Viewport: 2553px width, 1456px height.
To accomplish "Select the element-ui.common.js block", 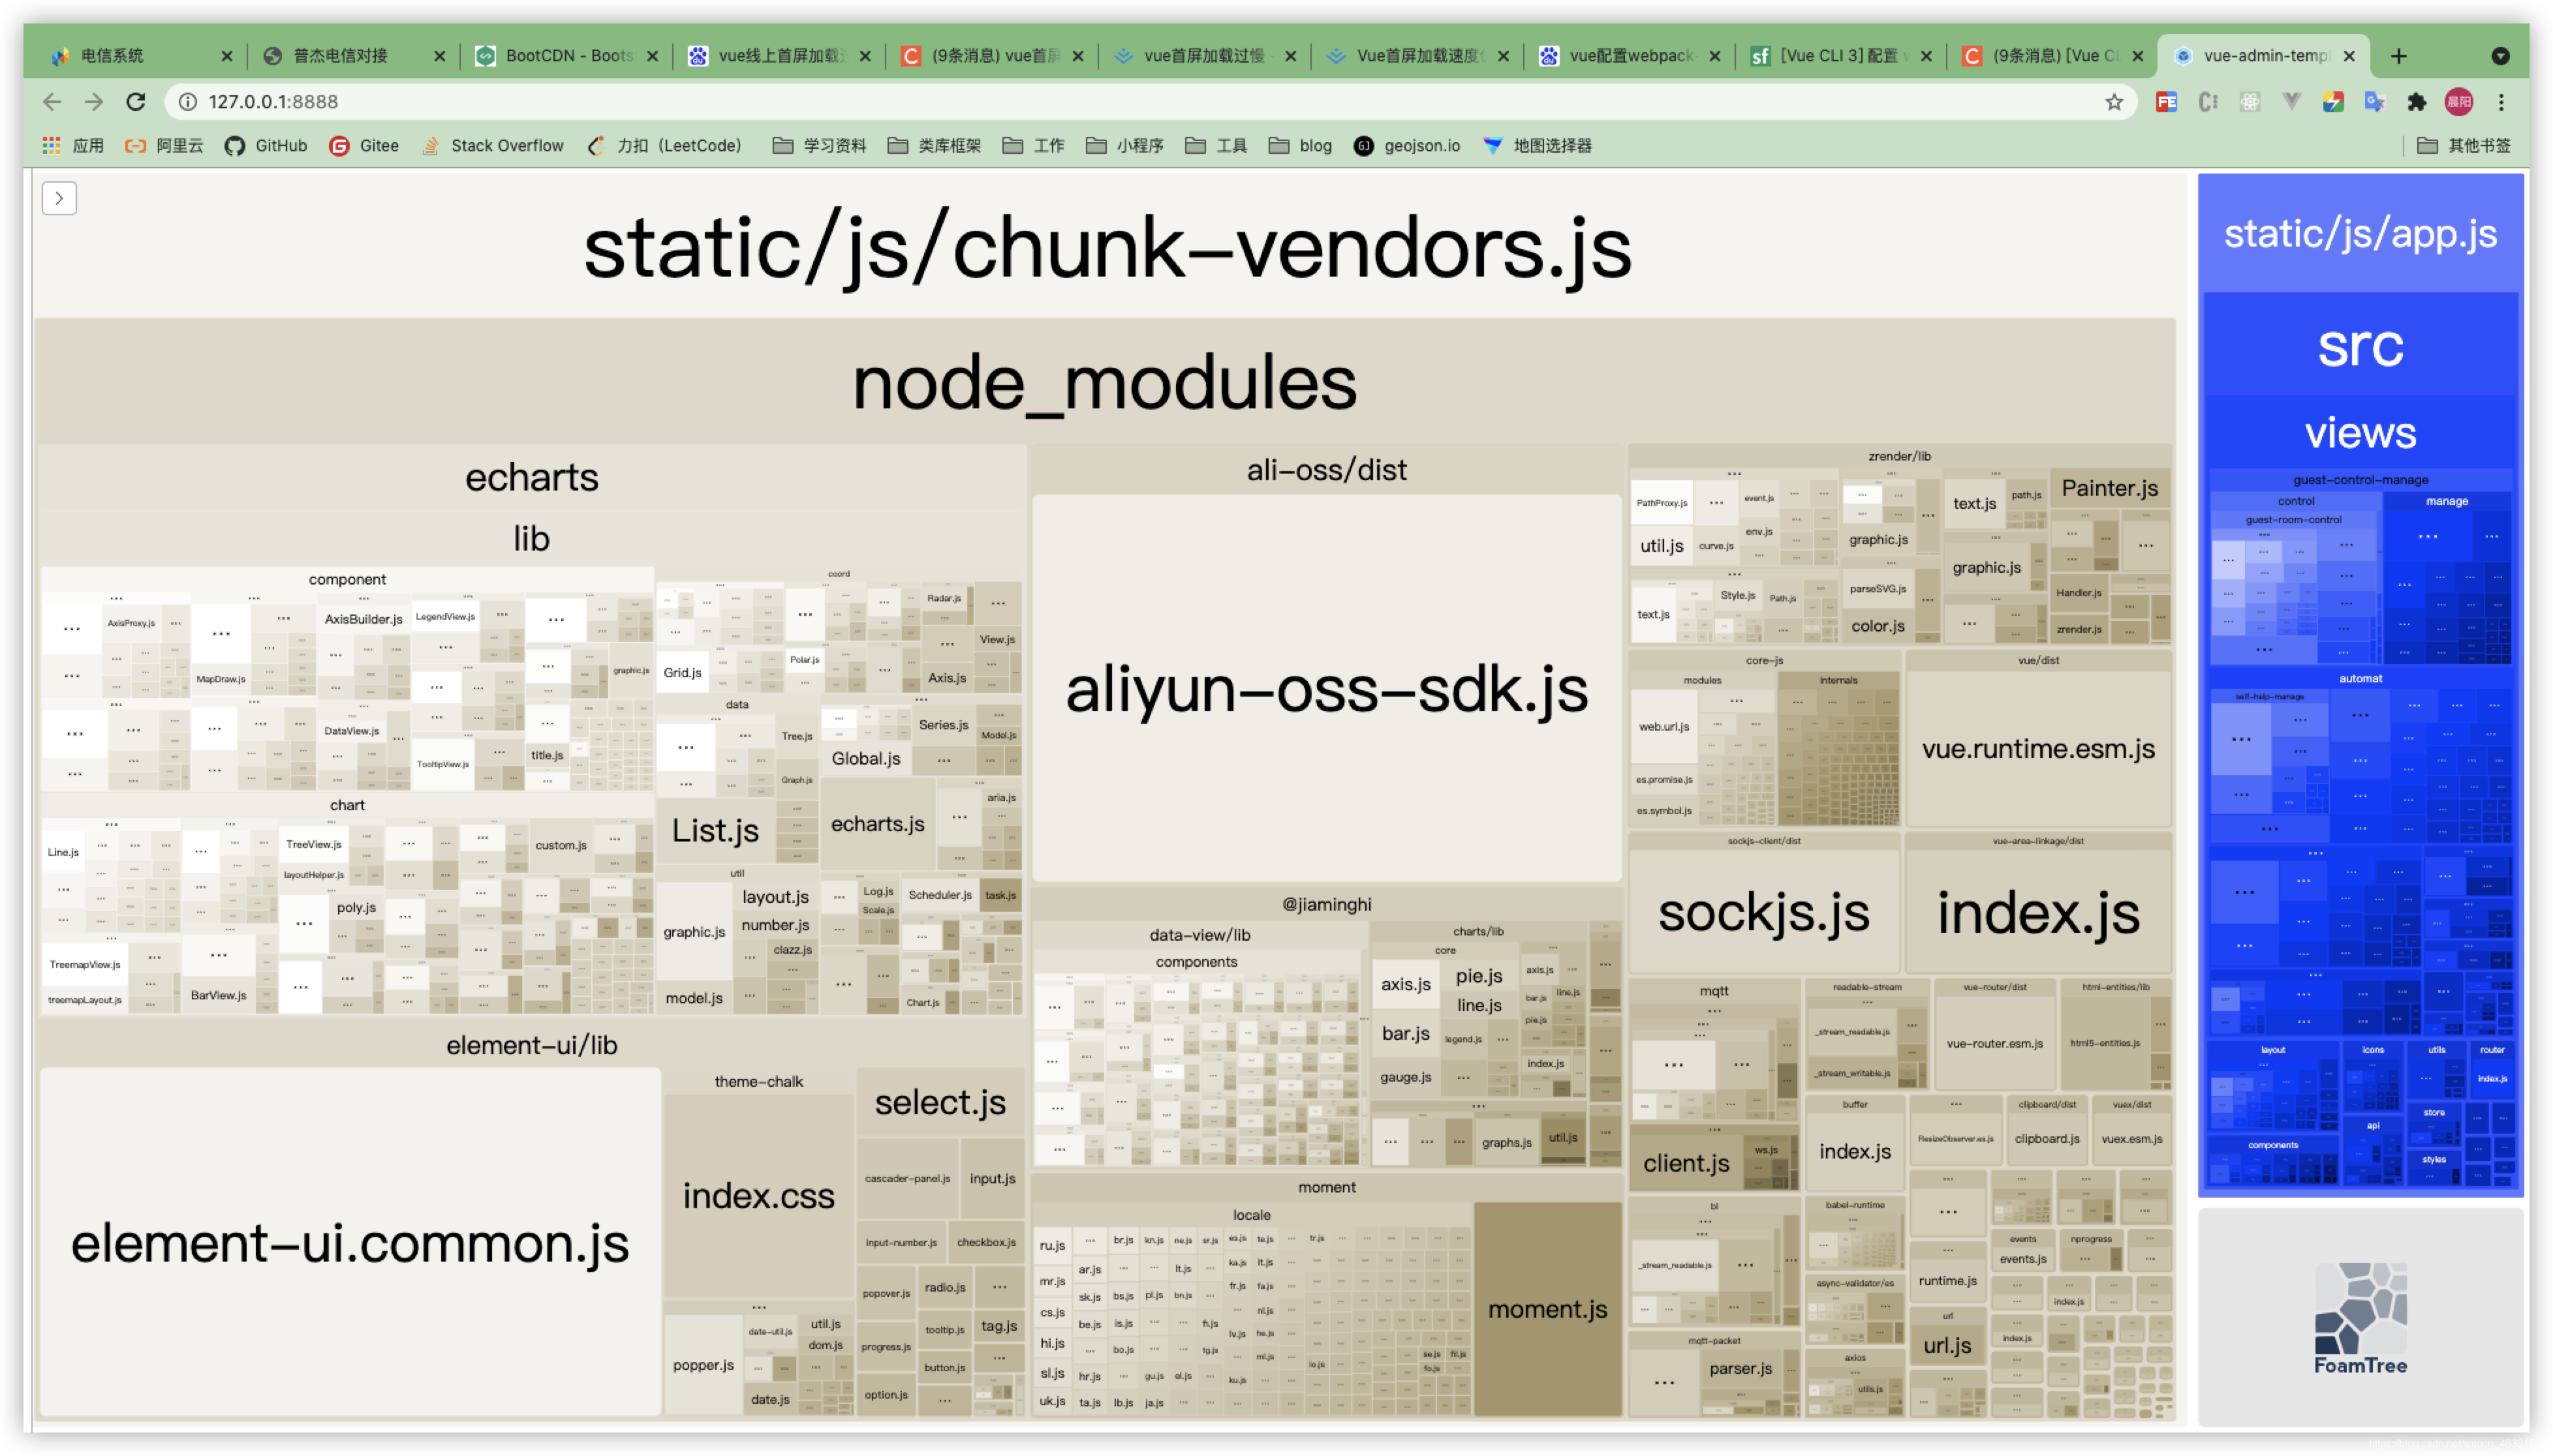I will 350,1243.
